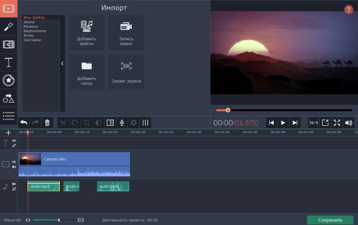
Task: Toggle video track visibility eye icon
Action: [x=14, y=162]
